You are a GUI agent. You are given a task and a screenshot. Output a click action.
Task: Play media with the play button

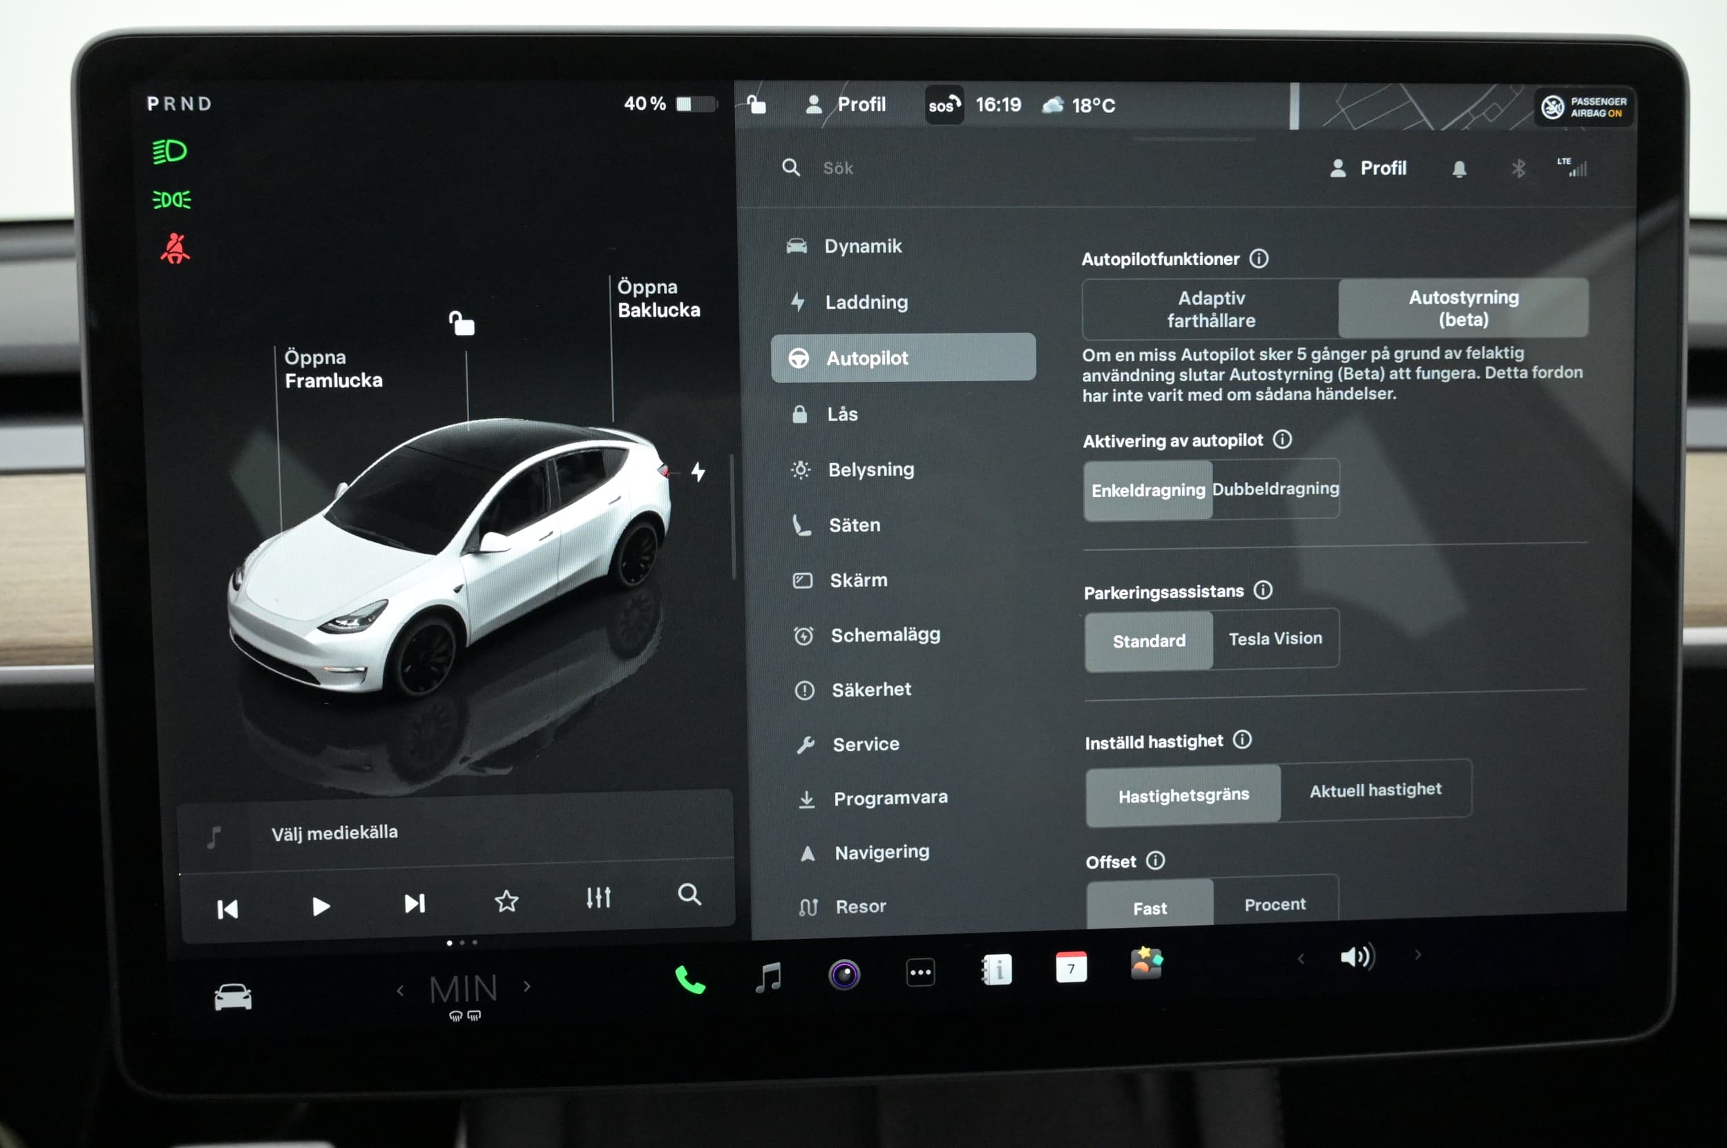[x=321, y=906]
